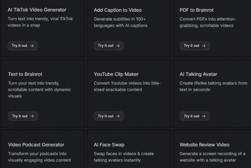Open the AI TikTok Video Generator title
The width and height of the screenshot is (251, 168).
pos(37,10)
